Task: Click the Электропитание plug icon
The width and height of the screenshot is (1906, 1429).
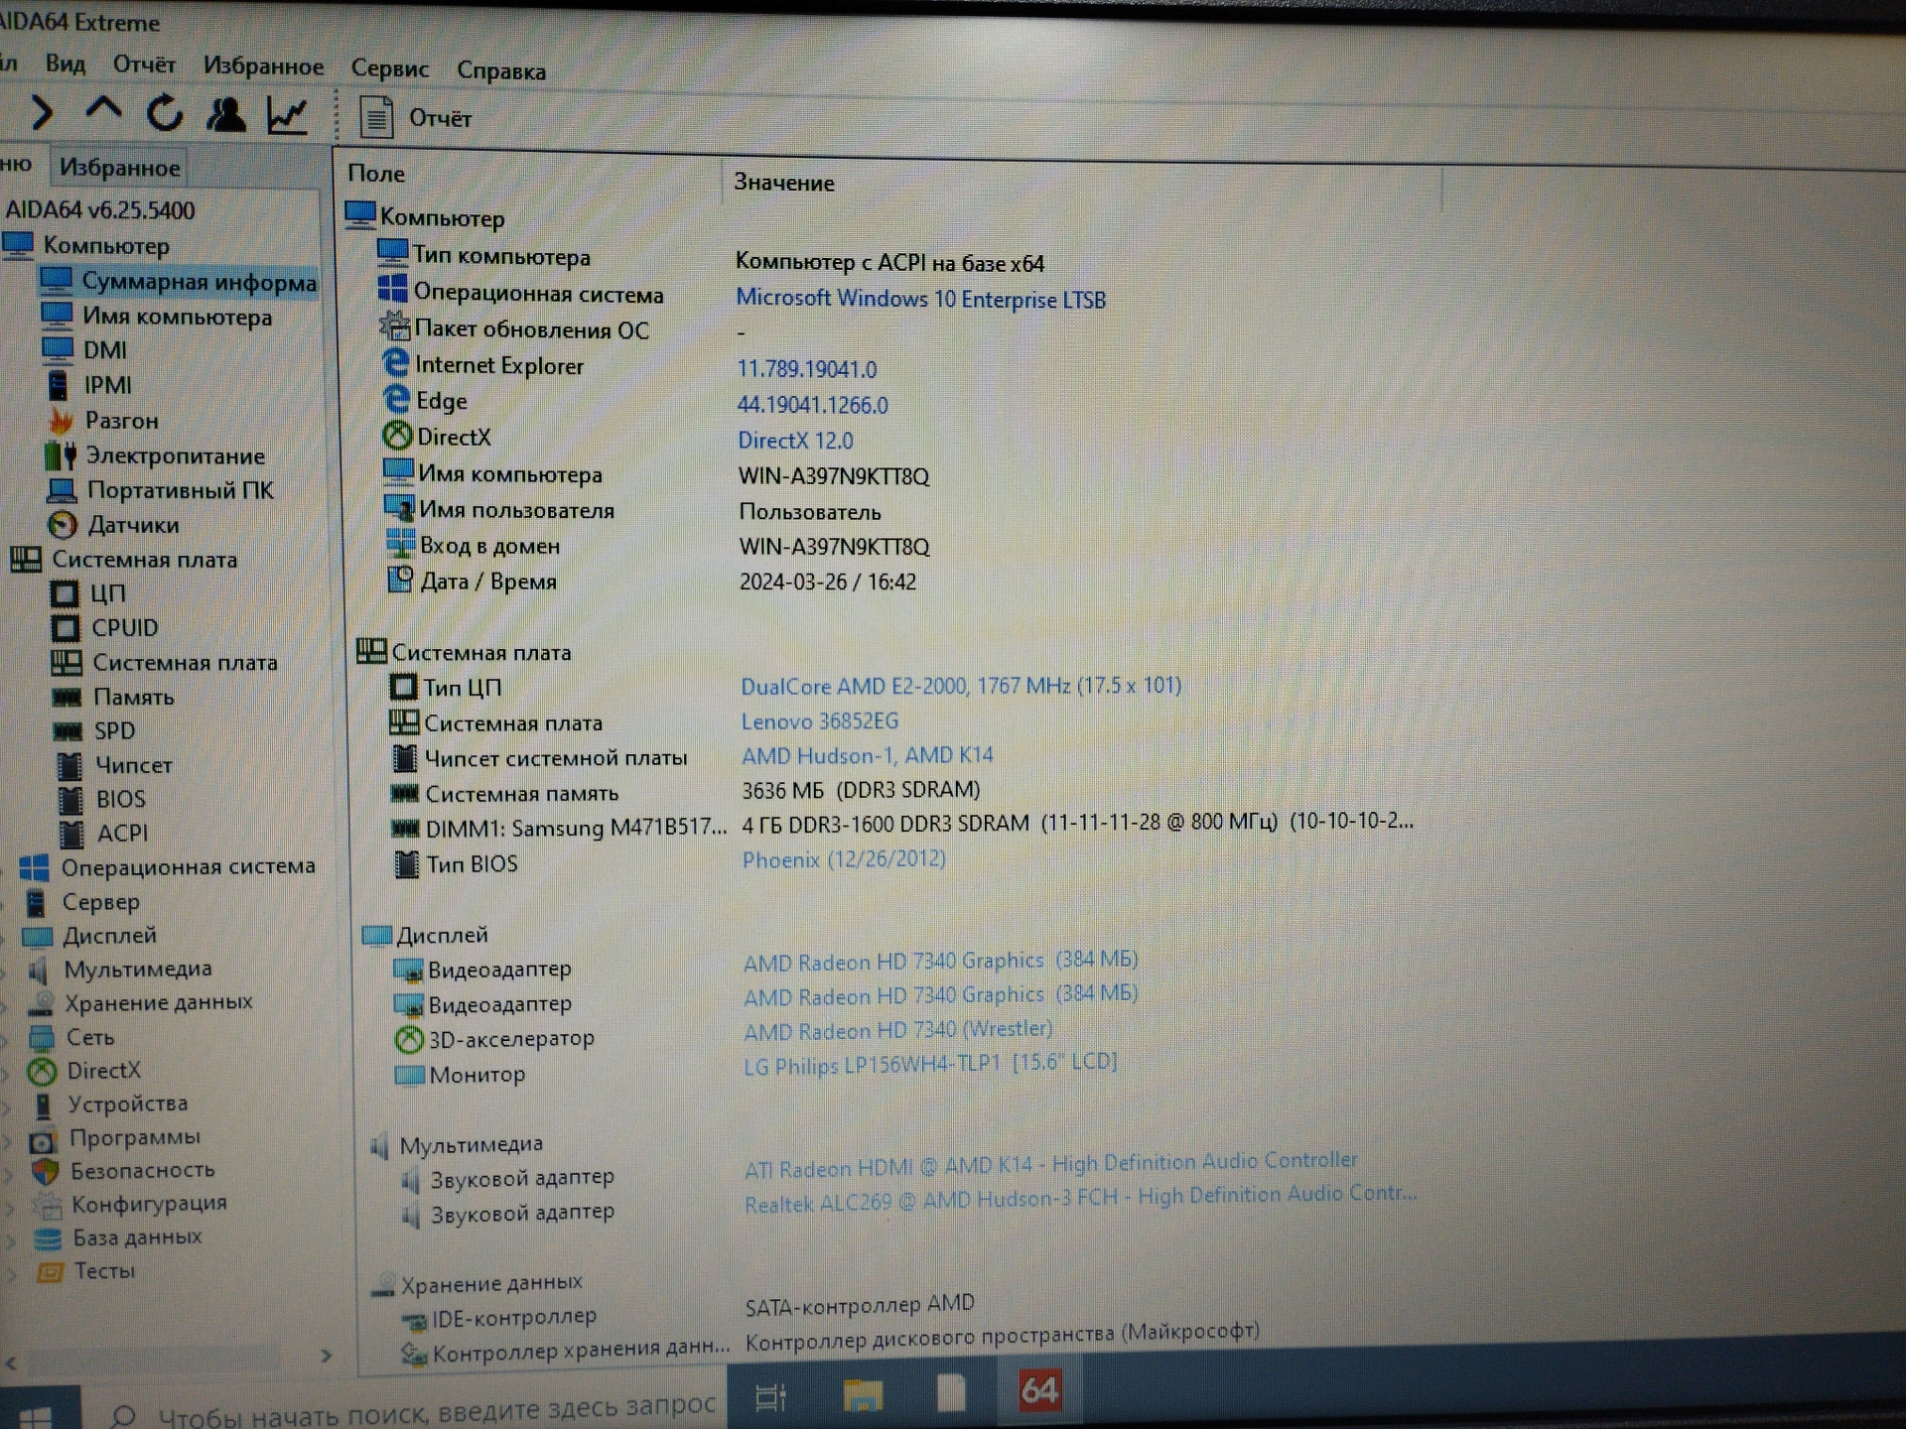Action: [x=61, y=455]
